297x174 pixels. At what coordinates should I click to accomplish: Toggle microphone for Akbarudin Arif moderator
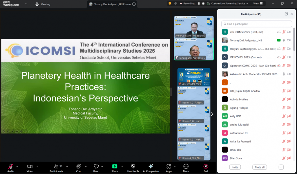tap(284, 74)
